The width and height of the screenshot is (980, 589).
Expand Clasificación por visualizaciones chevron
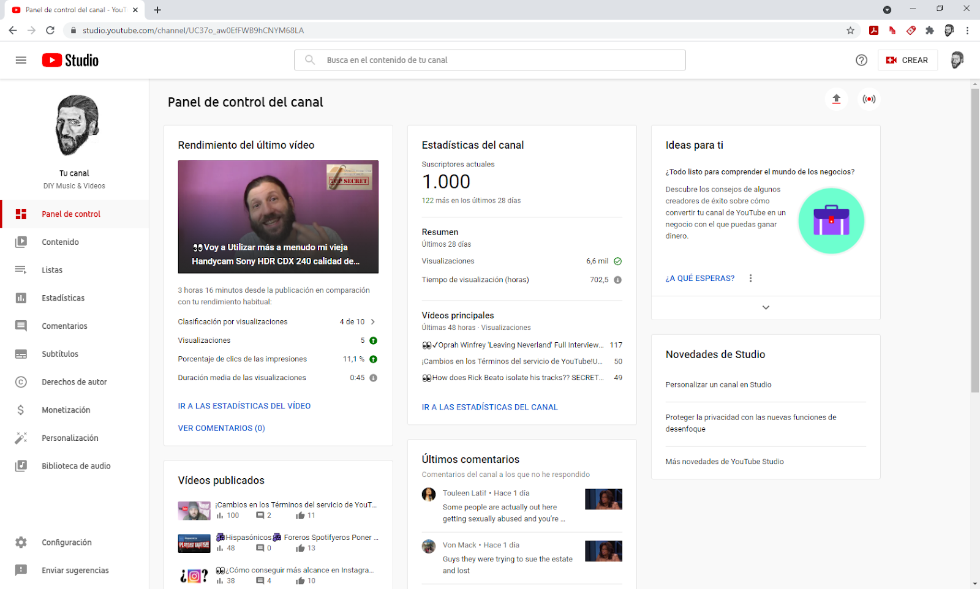pyautogui.click(x=372, y=321)
